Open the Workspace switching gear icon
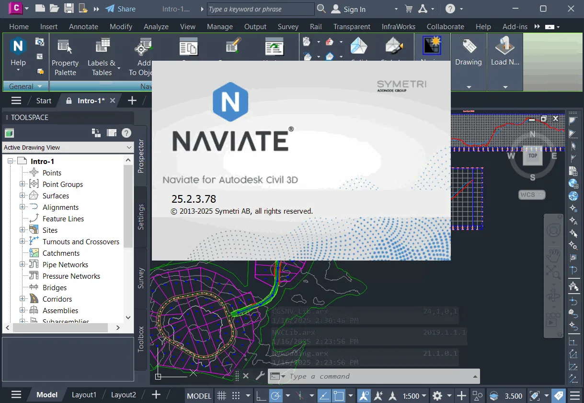The image size is (584, 403). point(437,396)
